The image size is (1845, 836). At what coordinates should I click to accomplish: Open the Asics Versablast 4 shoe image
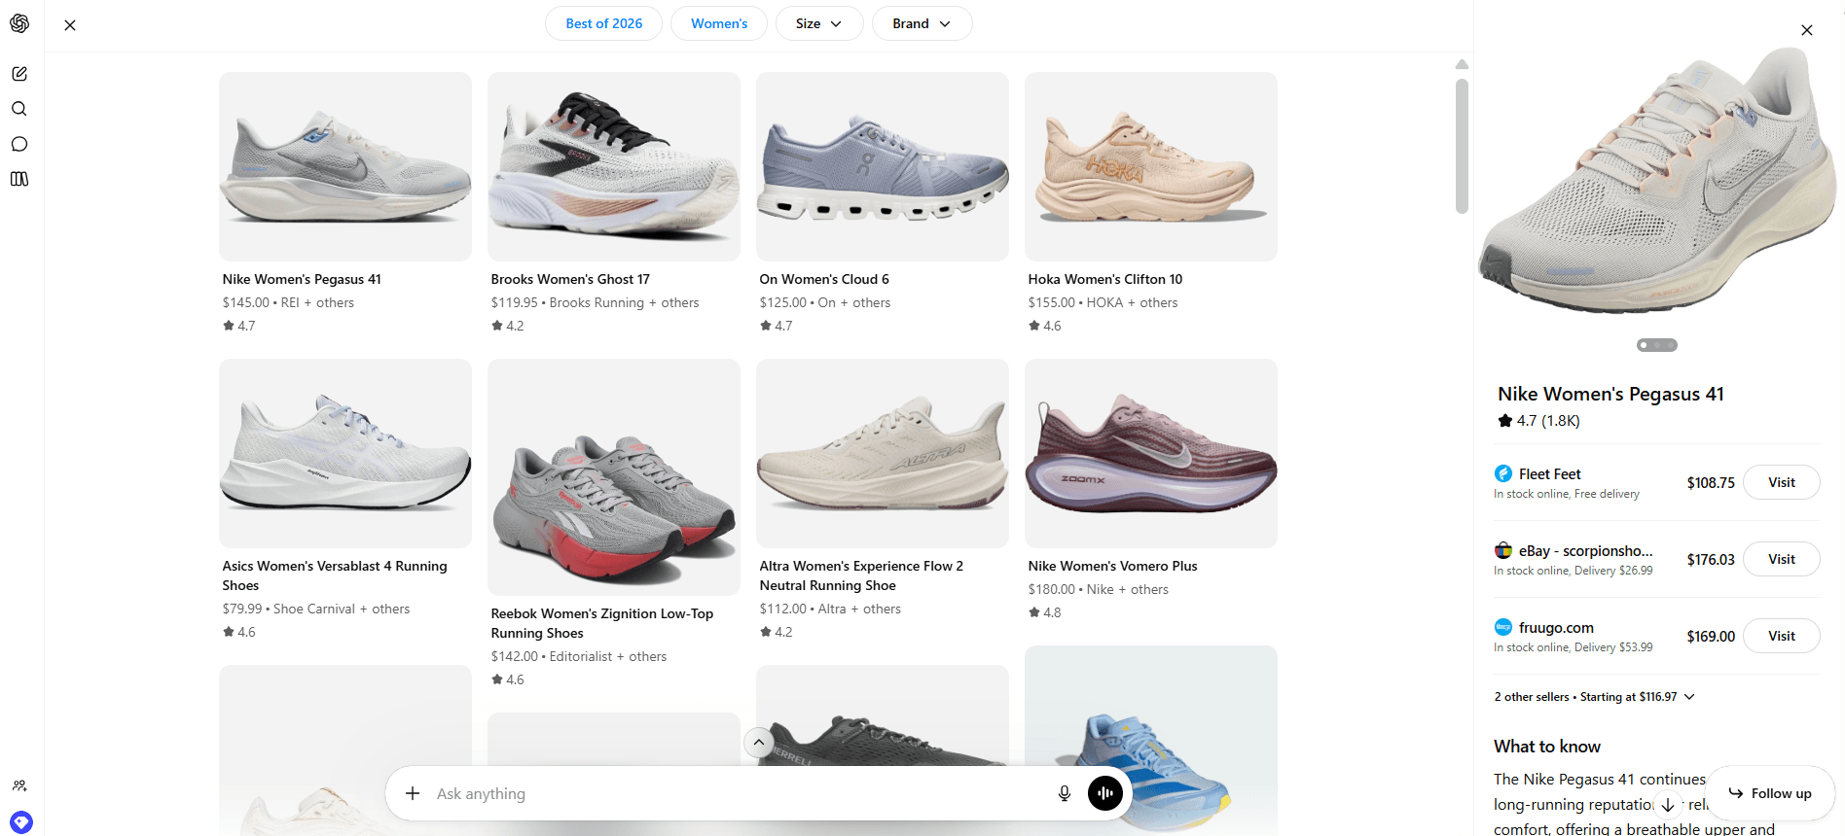tap(345, 453)
